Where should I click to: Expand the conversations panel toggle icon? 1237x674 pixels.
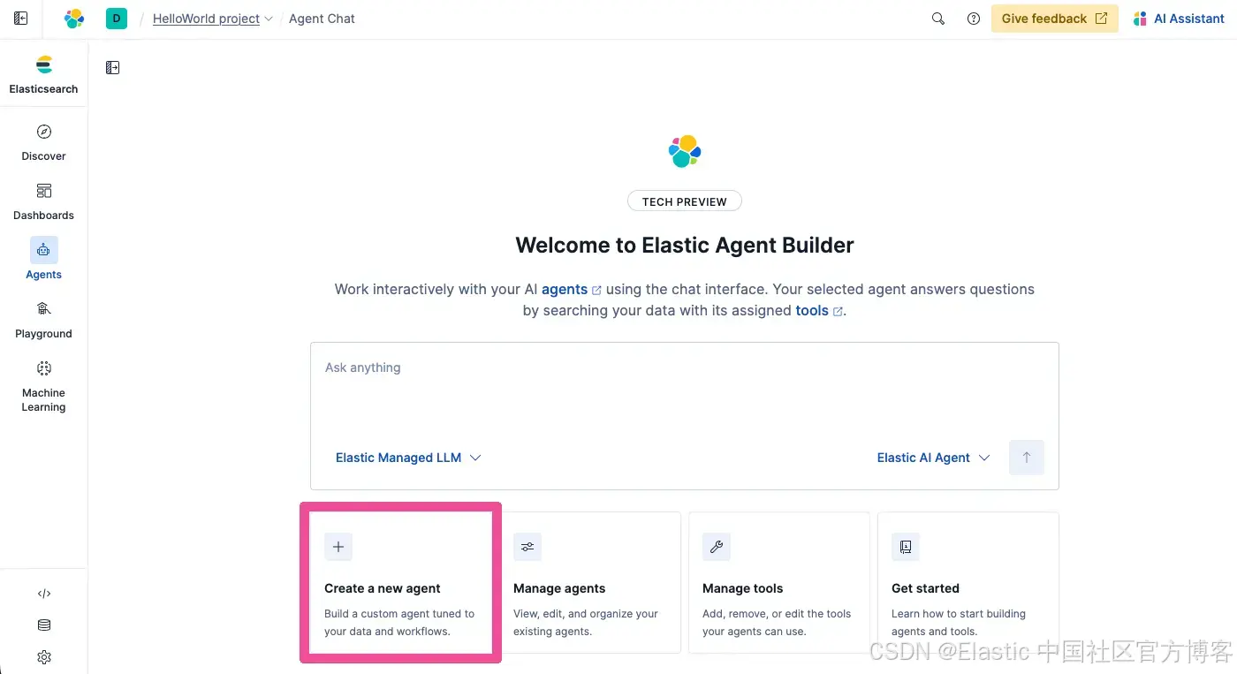click(112, 67)
